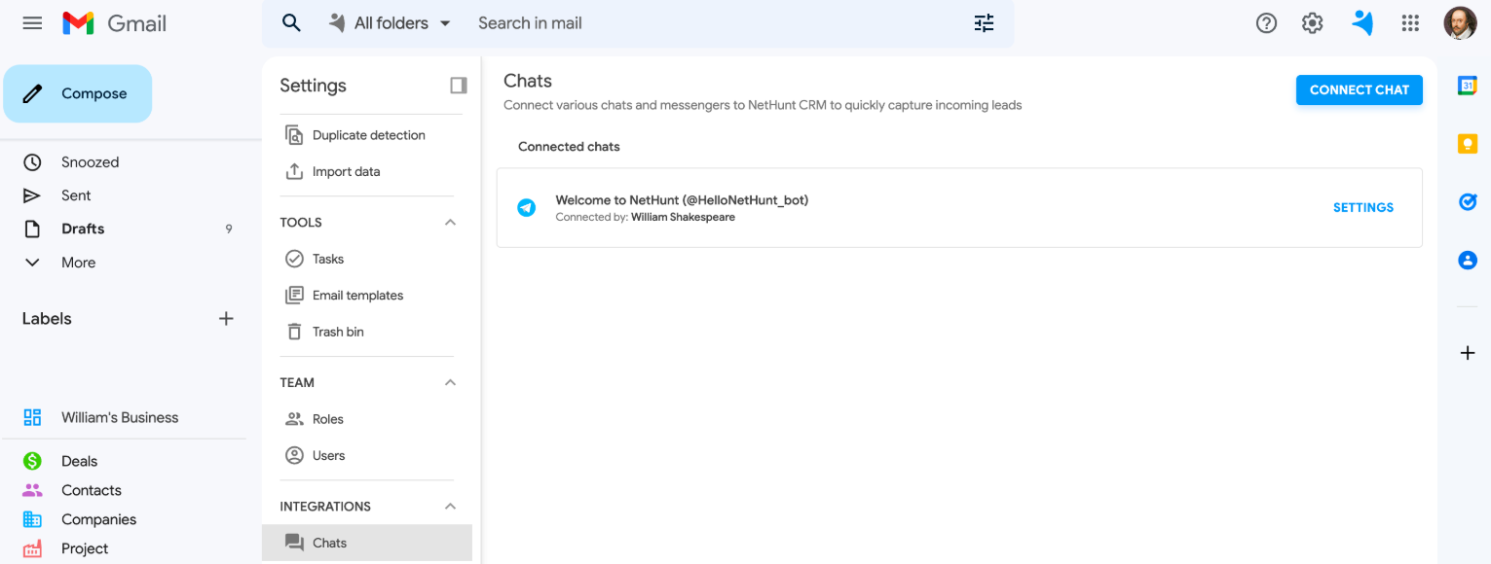Open the main menu hamburger icon

click(32, 22)
